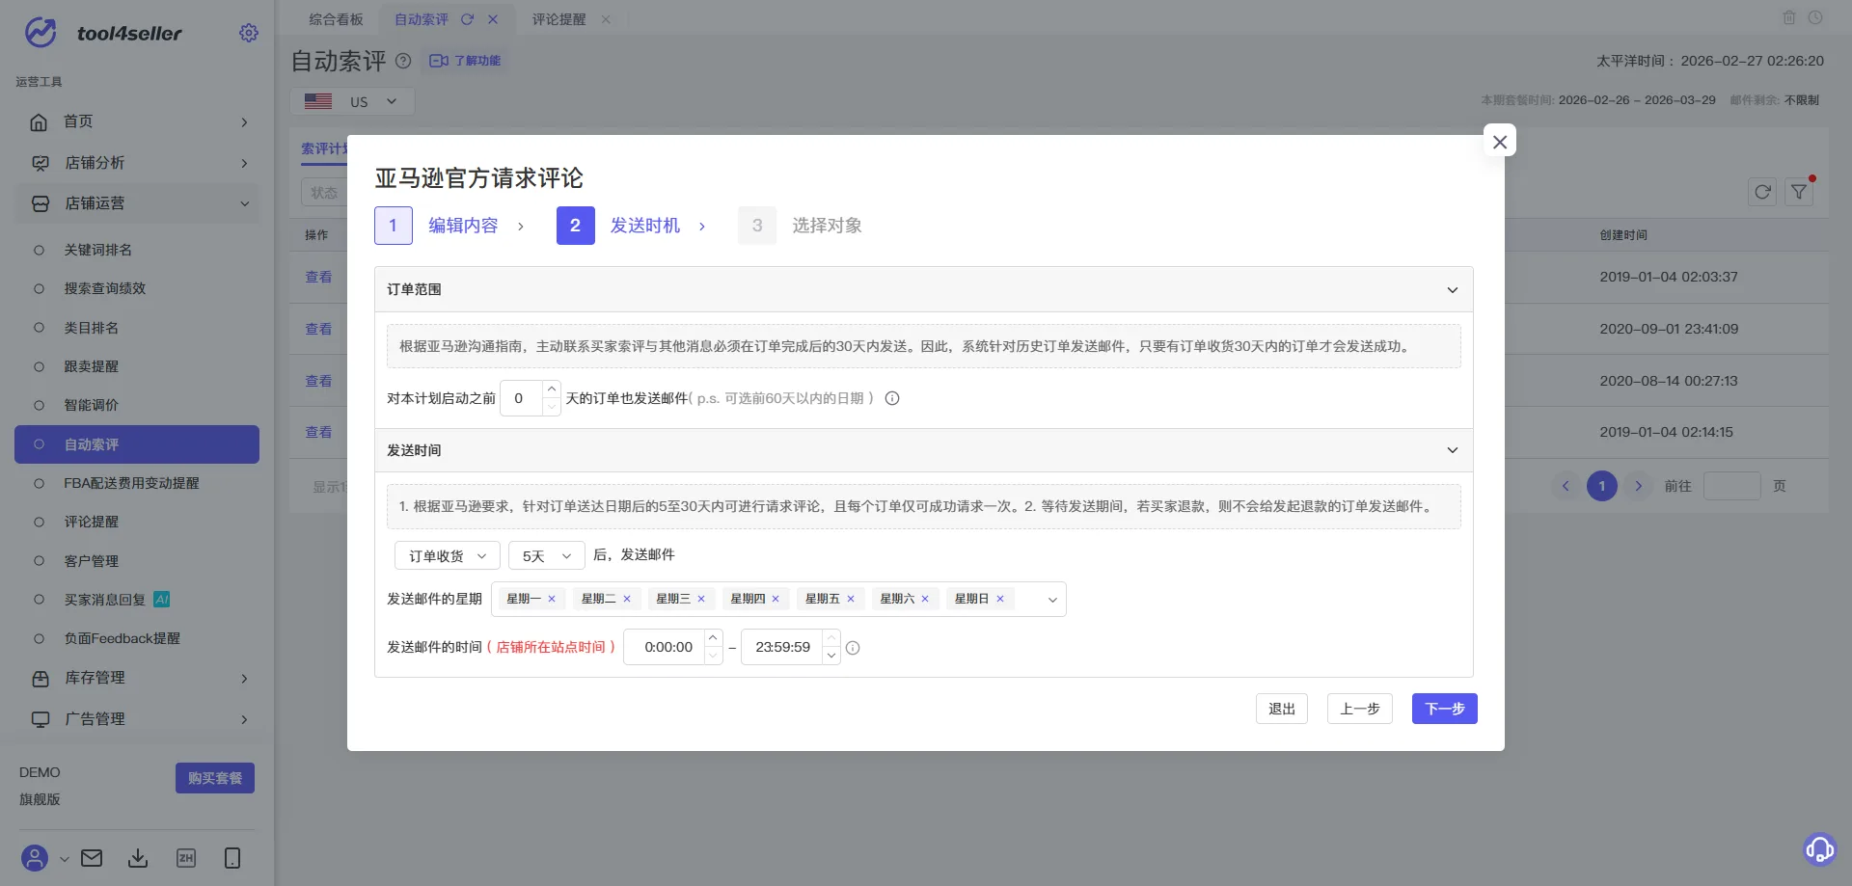Screen dimensions: 1852x886
Task: Remove 星期五 from send weekdays
Action: click(x=851, y=599)
